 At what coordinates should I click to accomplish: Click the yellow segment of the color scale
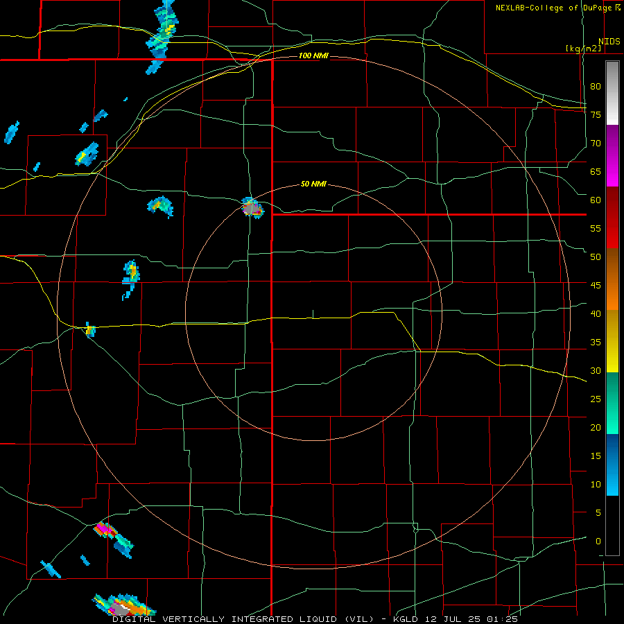(x=612, y=341)
